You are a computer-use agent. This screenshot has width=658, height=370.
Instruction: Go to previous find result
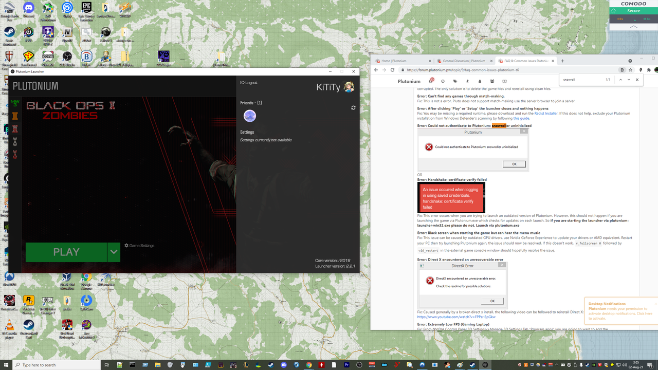[x=620, y=80]
